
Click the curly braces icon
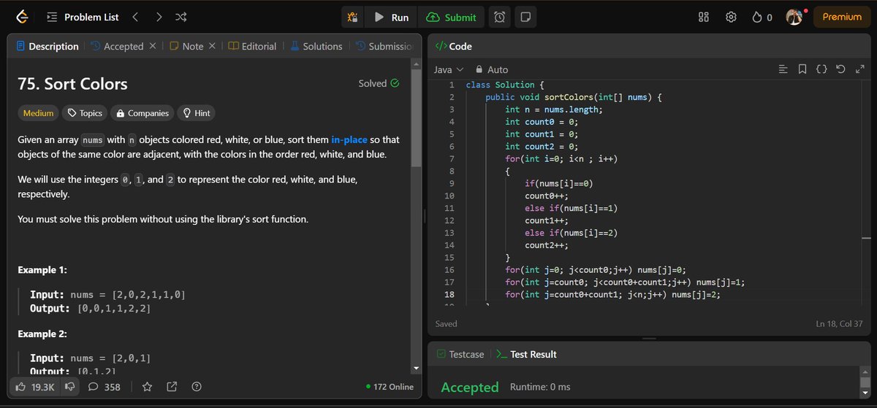(x=821, y=69)
